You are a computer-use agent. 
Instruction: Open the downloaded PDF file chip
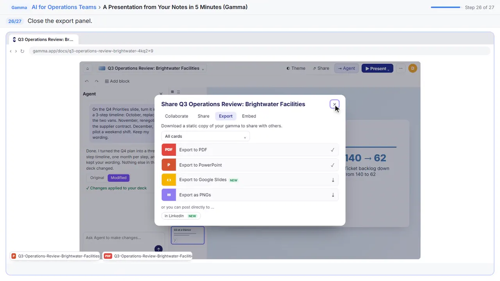(148, 256)
